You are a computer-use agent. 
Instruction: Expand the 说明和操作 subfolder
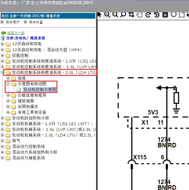[8, 107]
